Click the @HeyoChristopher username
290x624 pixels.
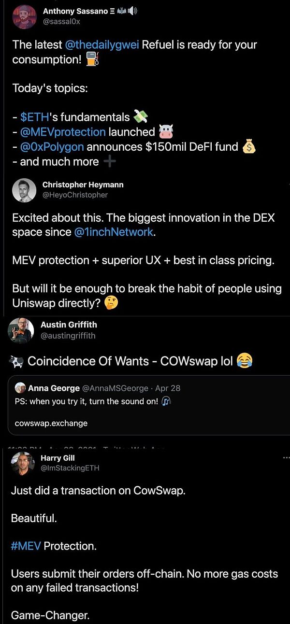pyautogui.click(x=75, y=195)
